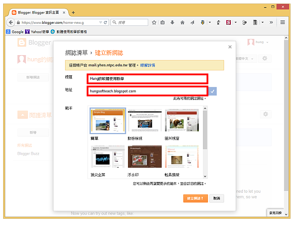Expand dropdown next to red S icon
The image size is (295, 225).
click(x=236, y=22)
